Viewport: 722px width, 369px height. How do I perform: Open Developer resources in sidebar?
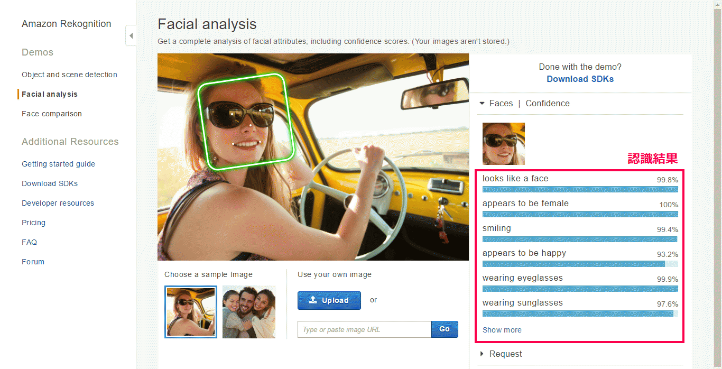point(58,203)
